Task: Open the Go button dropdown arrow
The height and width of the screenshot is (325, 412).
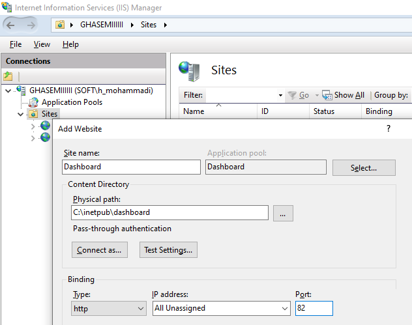Action: click(317, 95)
